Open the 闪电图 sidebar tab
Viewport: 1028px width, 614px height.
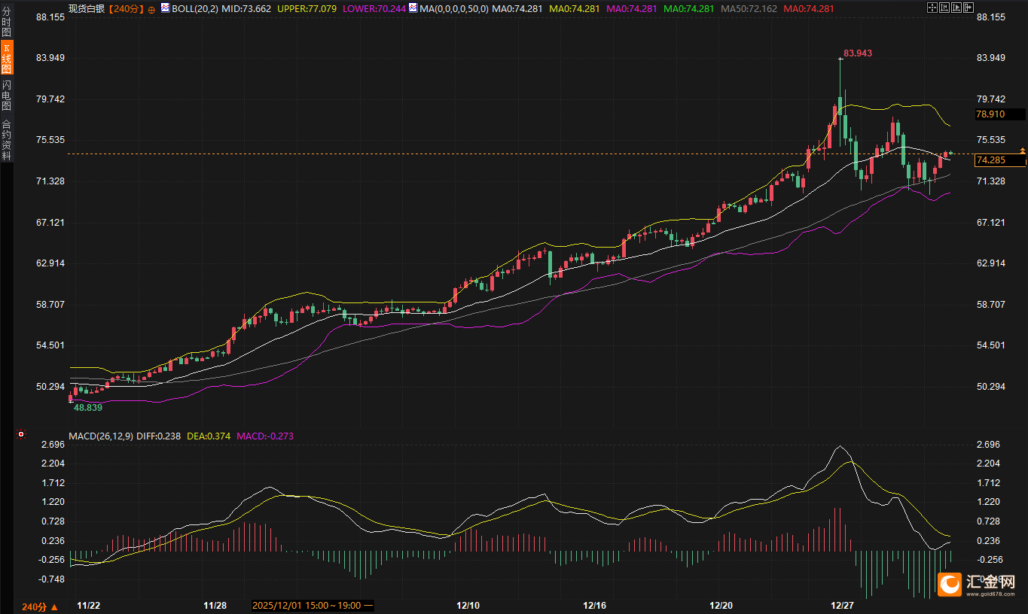coord(6,96)
